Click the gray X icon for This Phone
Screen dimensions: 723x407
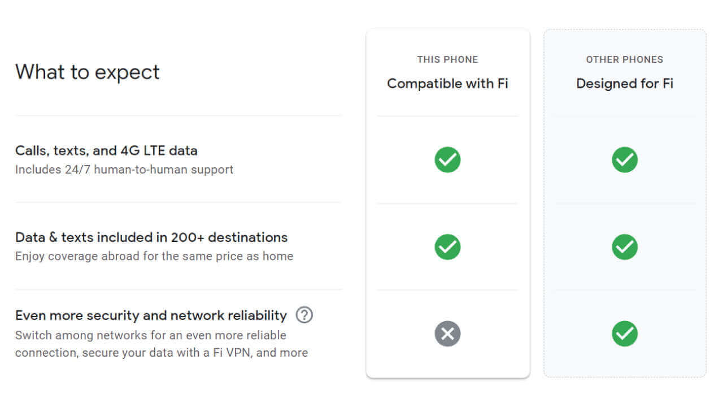click(x=447, y=334)
